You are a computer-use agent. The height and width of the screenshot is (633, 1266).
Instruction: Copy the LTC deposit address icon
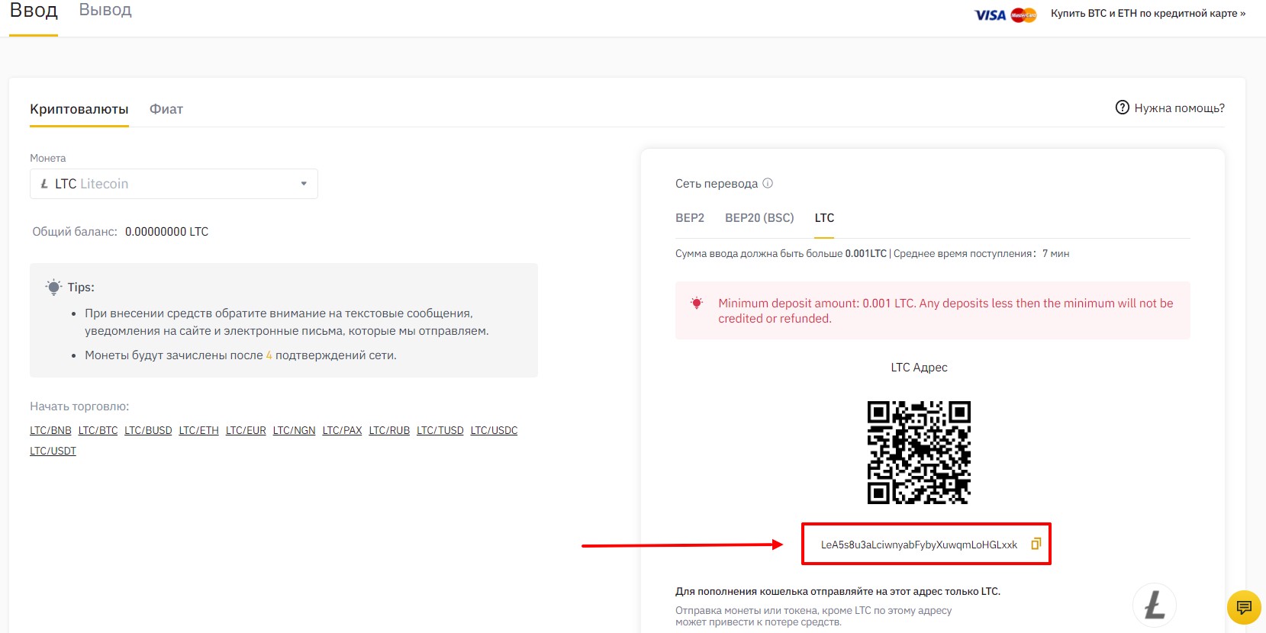(x=1036, y=544)
